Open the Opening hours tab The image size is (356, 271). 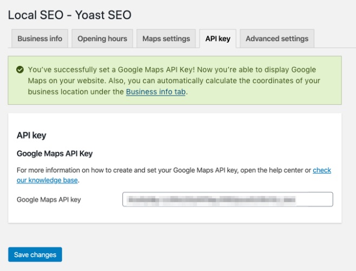[102, 38]
